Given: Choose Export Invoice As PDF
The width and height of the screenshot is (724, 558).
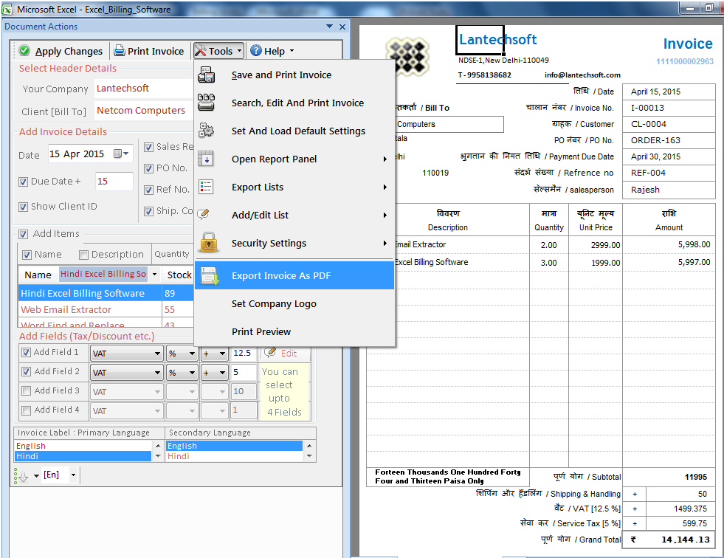Looking at the screenshot, I should (x=294, y=276).
